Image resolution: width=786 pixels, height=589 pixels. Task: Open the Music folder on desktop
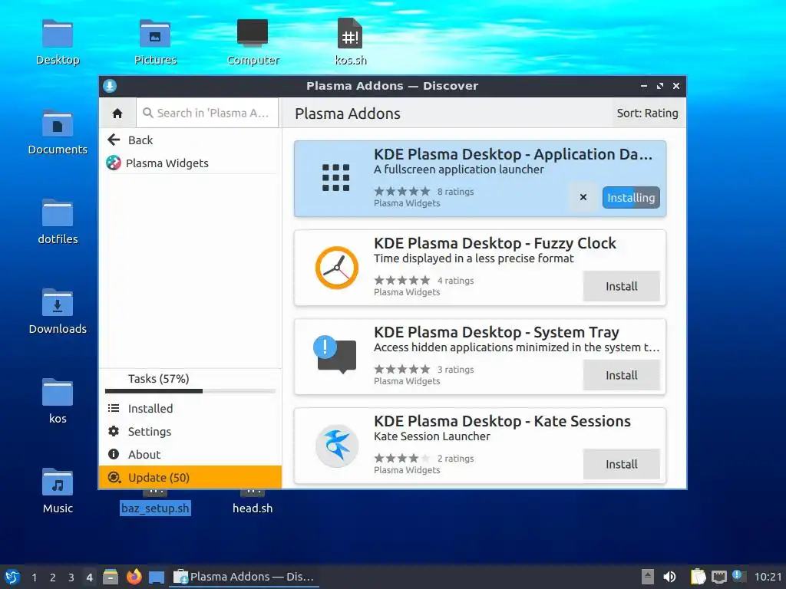click(x=58, y=482)
